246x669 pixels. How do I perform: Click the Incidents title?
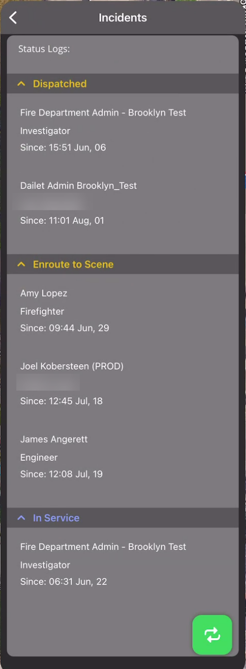pos(123,17)
